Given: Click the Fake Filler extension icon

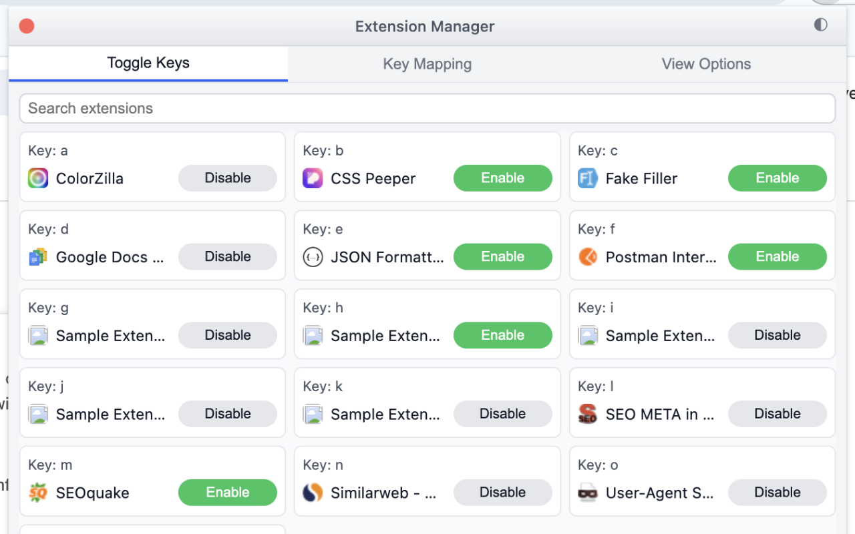Looking at the screenshot, I should tap(588, 178).
